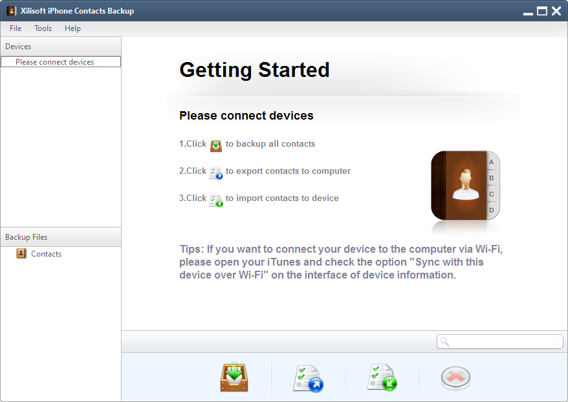The height and width of the screenshot is (402, 568).
Task: Click the Xilisoft app icon in title bar
Action: [11, 11]
